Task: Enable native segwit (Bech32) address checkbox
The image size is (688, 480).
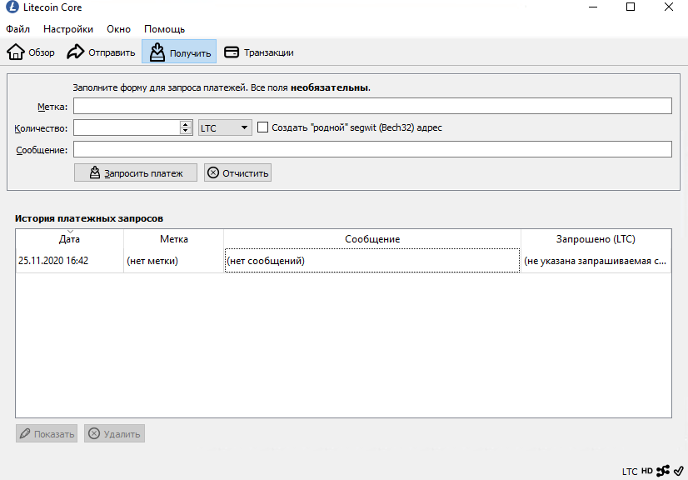Action: pyautogui.click(x=263, y=127)
